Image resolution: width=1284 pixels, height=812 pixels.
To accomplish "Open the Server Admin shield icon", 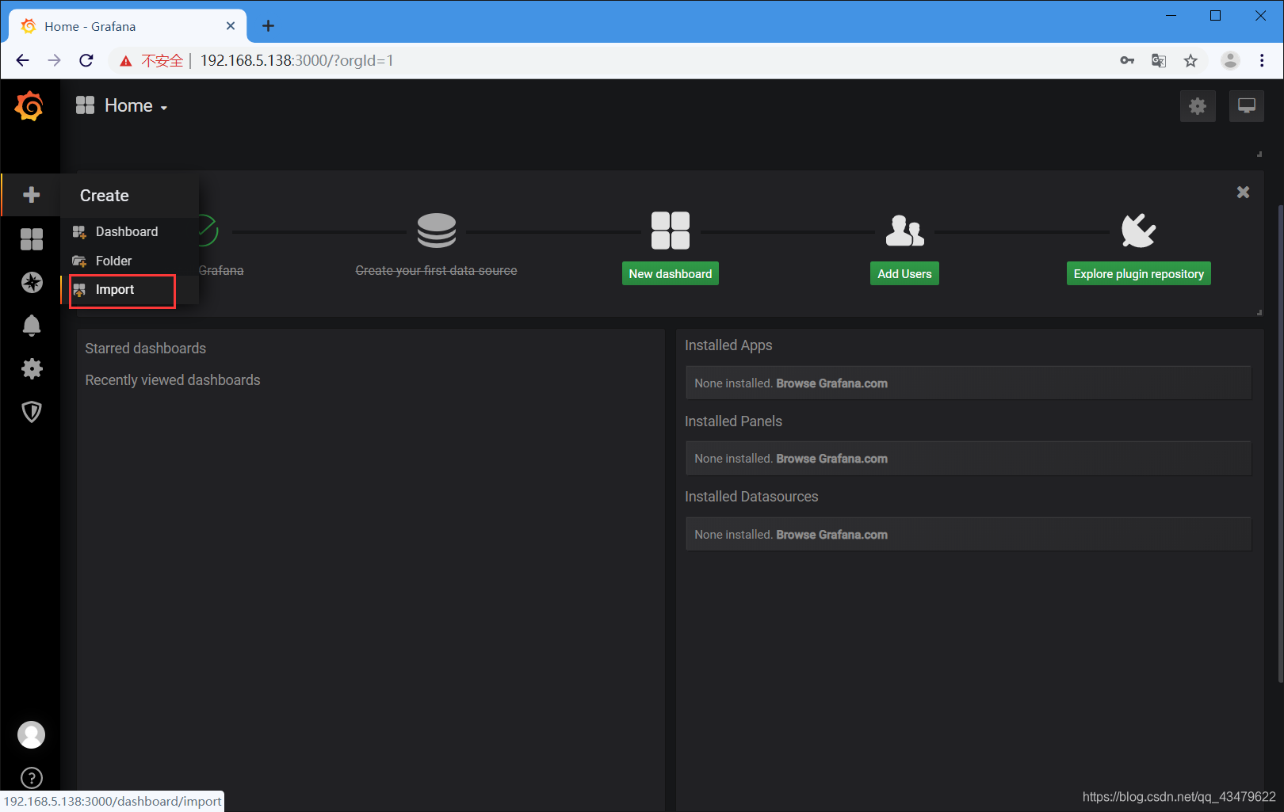I will point(32,412).
